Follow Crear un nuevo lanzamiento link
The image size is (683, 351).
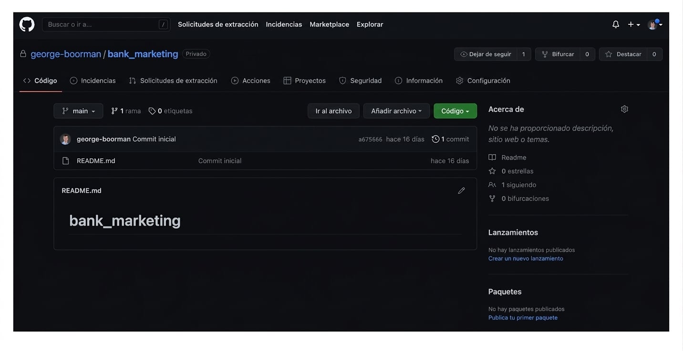point(526,258)
